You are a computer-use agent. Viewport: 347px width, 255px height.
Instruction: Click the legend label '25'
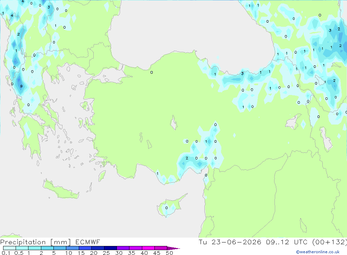(106, 253)
